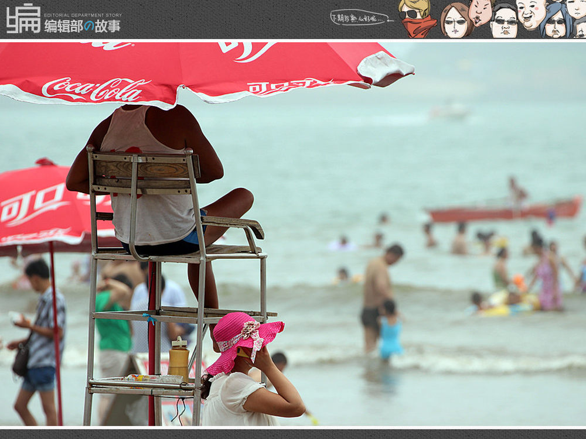Click the frowning goatee man avatar
Screen dimensions: 586x439
coord(481,13)
